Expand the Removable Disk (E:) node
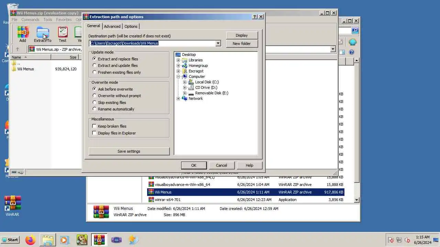 185,93
